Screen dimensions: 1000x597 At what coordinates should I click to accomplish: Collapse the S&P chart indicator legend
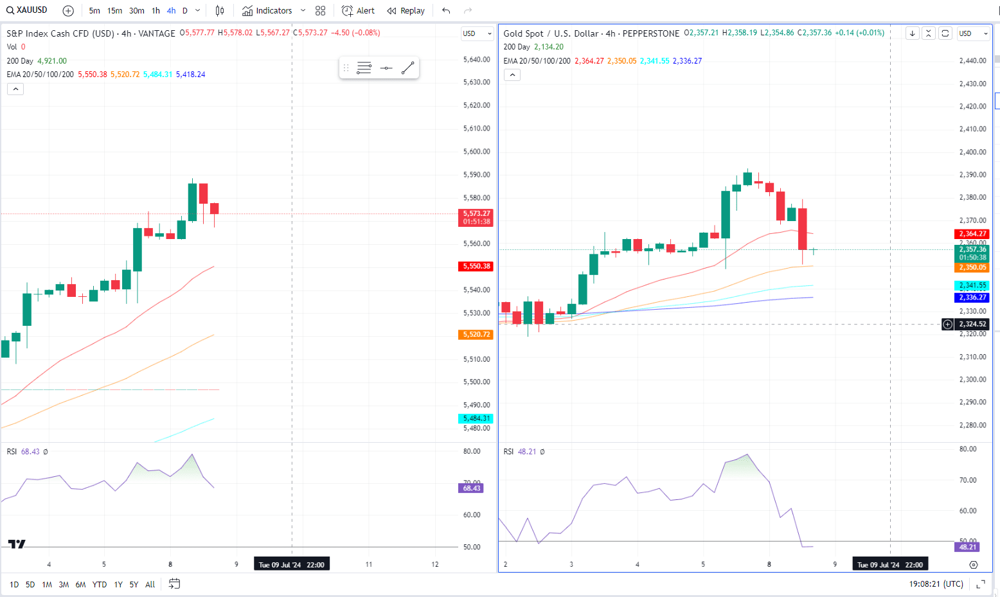[x=15, y=89]
